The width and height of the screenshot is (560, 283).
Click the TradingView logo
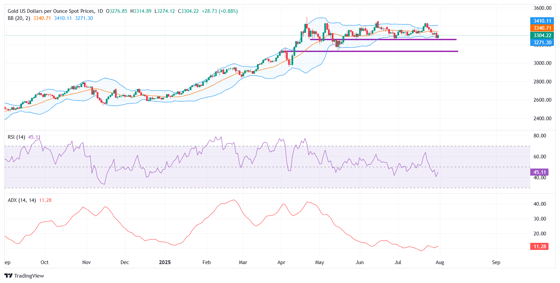(x=24, y=276)
